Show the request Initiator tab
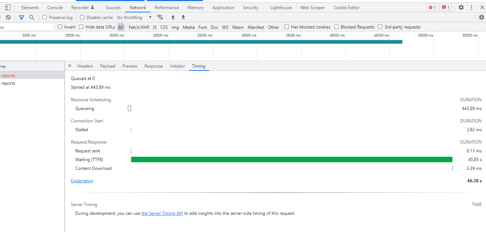 (x=177, y=66)
